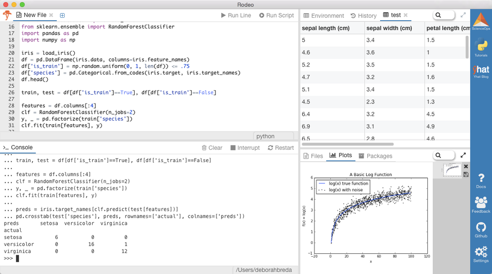This screenshot has width=492, height=274.
Task: Open the python language selector
Action: (x=273, y=136)
